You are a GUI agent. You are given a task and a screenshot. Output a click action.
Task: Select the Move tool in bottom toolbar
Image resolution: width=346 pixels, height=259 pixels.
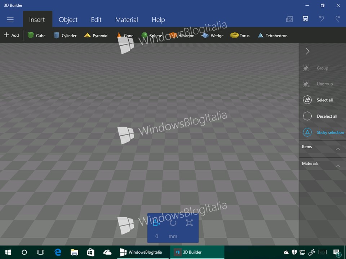(156, 223)
